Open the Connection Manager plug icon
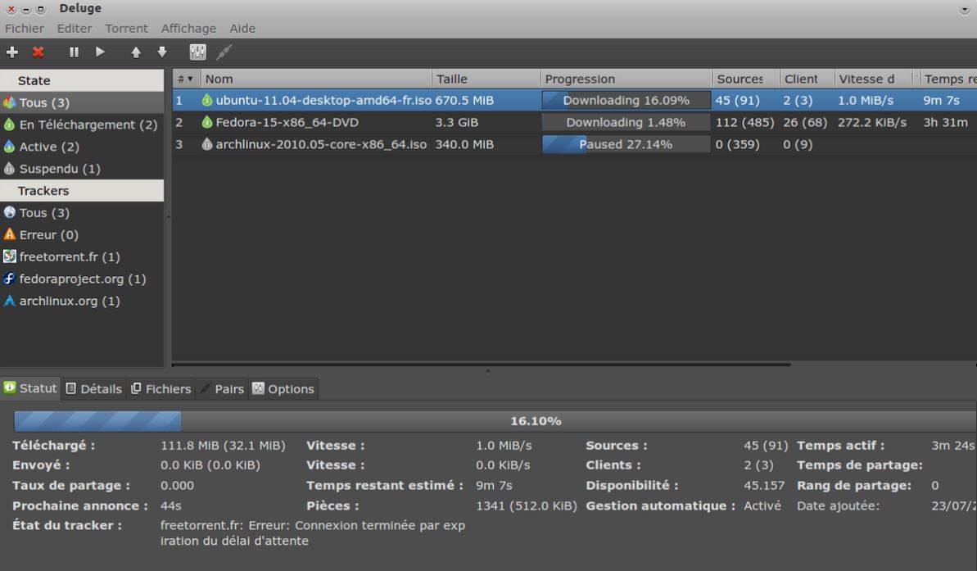The image size is (977, 571). [x=224, y=52]
